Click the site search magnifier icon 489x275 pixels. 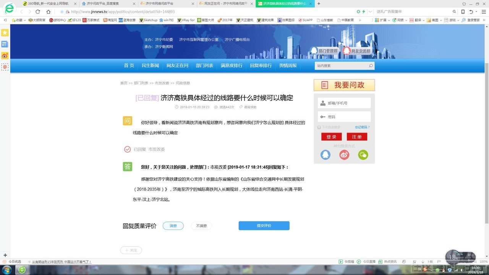click(x=371, y=66)
